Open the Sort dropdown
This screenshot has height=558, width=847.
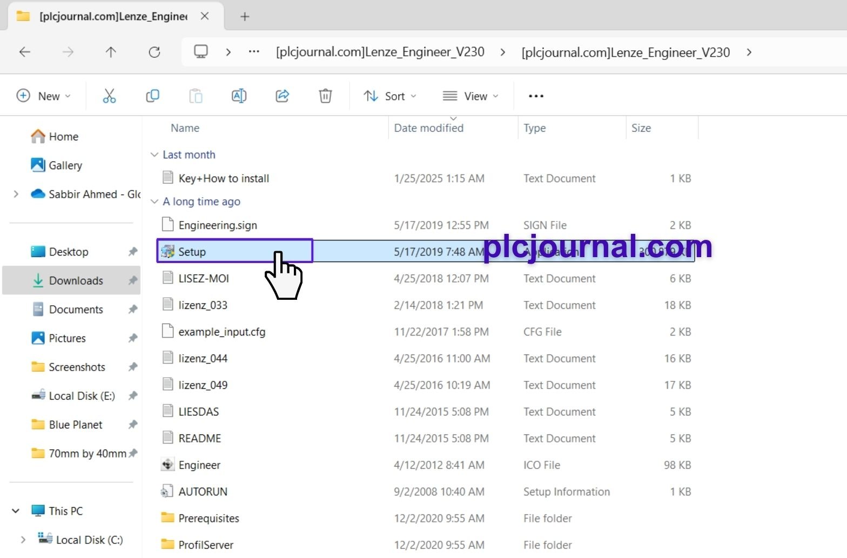pos(390,96)
